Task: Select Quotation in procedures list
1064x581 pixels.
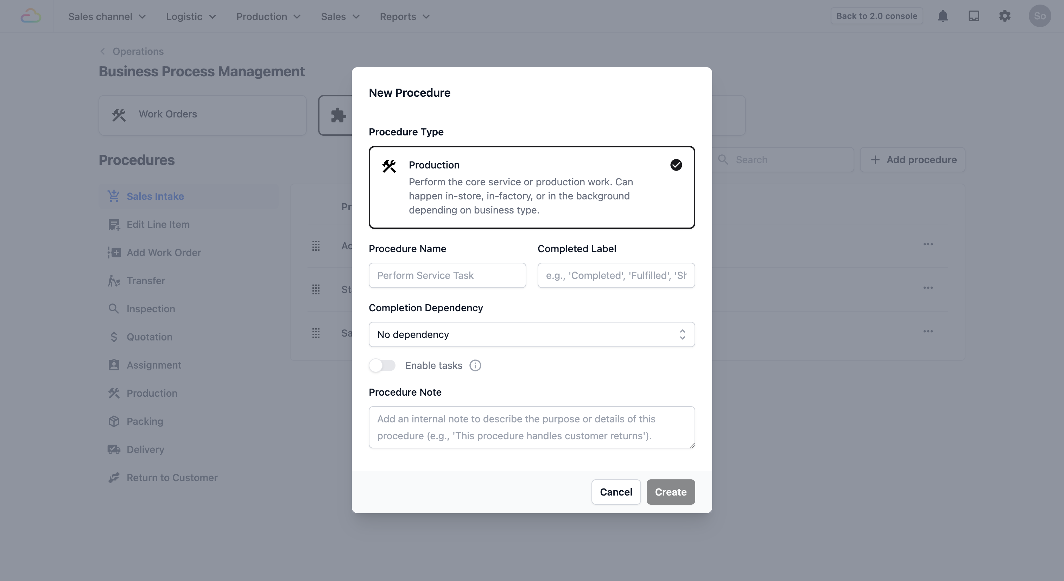Action: click(x=149, y=337)
